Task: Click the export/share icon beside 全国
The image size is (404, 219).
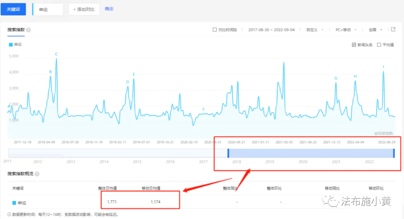Action: click(393, 30)
